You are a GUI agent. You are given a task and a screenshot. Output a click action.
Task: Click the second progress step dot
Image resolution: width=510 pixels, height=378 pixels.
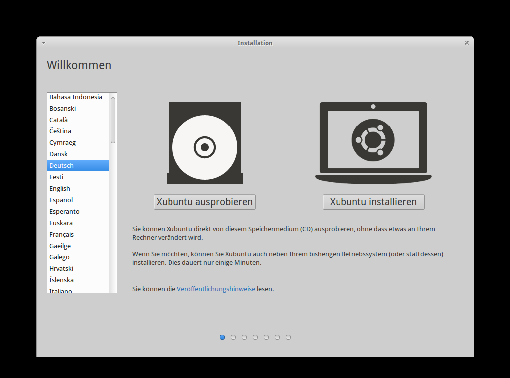point(233,337)
